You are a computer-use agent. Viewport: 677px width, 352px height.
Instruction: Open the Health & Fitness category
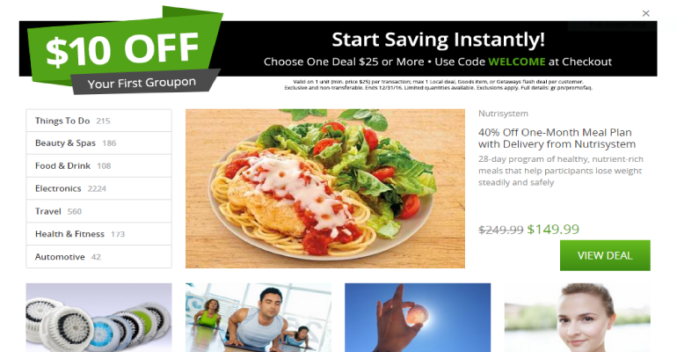click(x=98, y=234)
